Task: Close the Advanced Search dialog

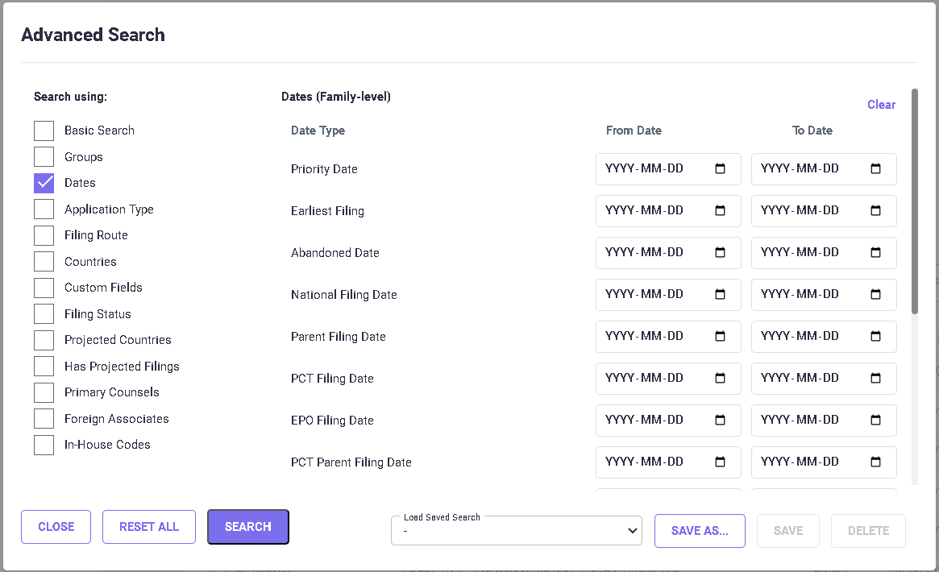Action: (x=56, y=527)
